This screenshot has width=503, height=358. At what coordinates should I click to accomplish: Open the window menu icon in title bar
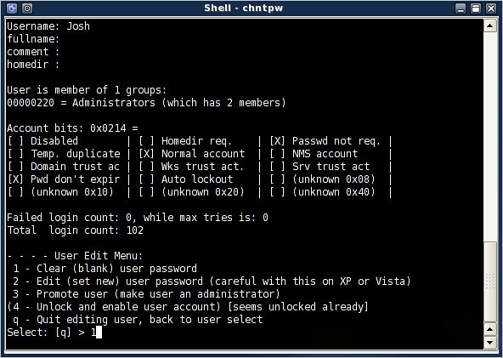point(12,8)
